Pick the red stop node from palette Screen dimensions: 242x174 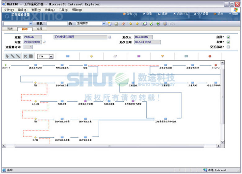coord(210,56)
